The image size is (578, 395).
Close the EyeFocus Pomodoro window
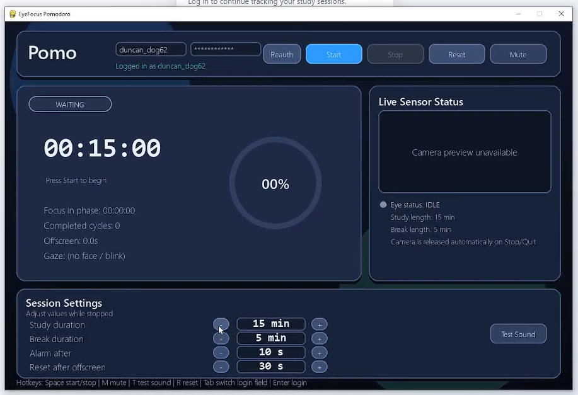click(x=562, y=14)
